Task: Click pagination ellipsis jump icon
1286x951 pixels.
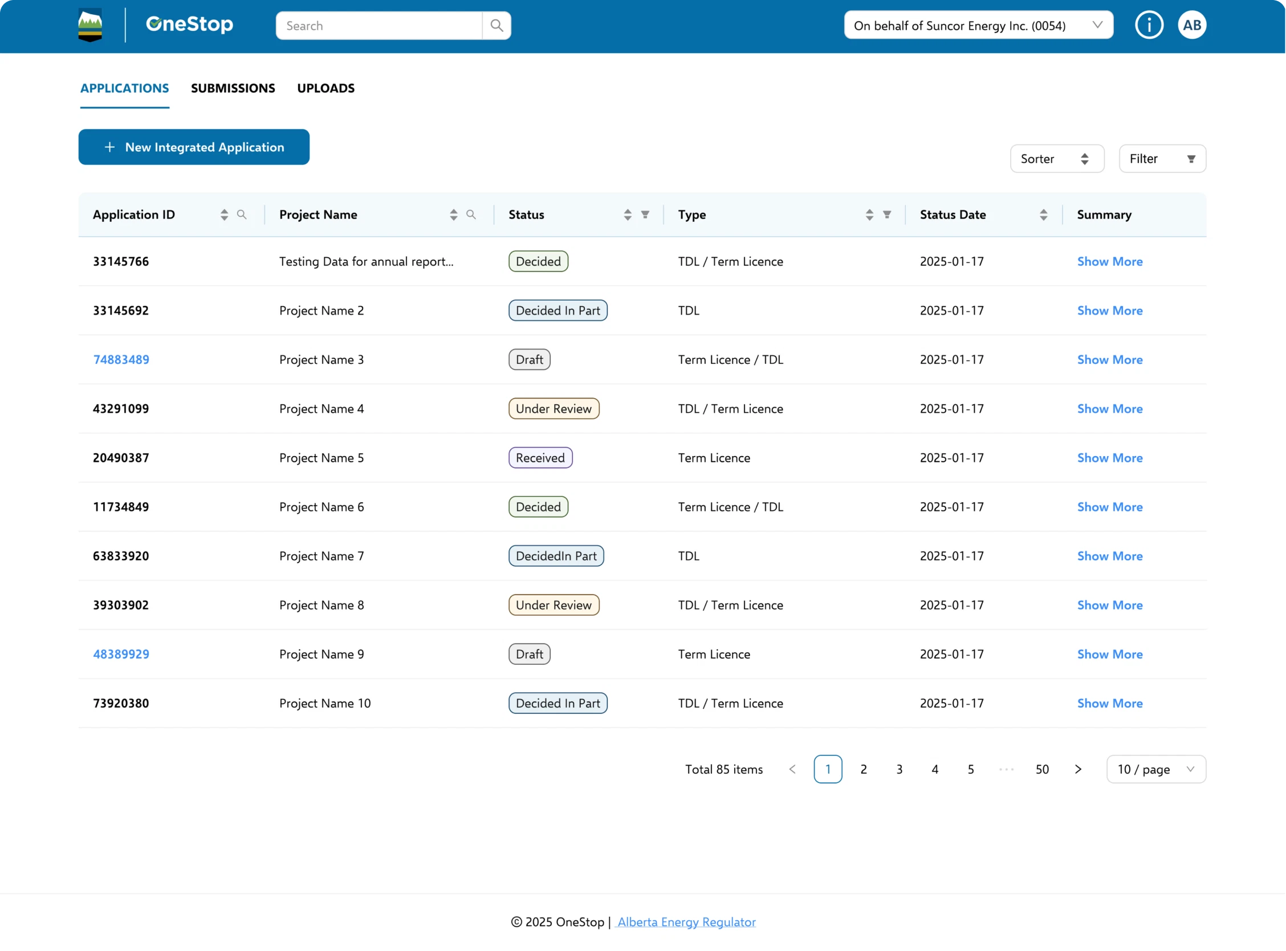Action: 1006,769
